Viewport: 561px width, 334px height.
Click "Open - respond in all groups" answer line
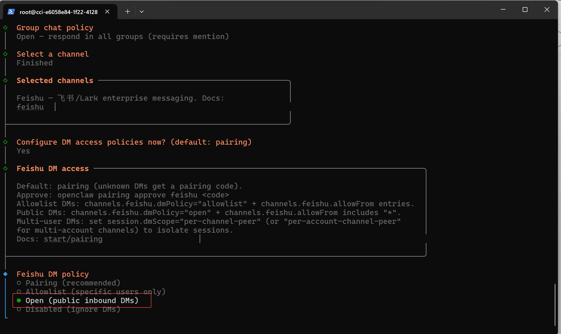123,37
